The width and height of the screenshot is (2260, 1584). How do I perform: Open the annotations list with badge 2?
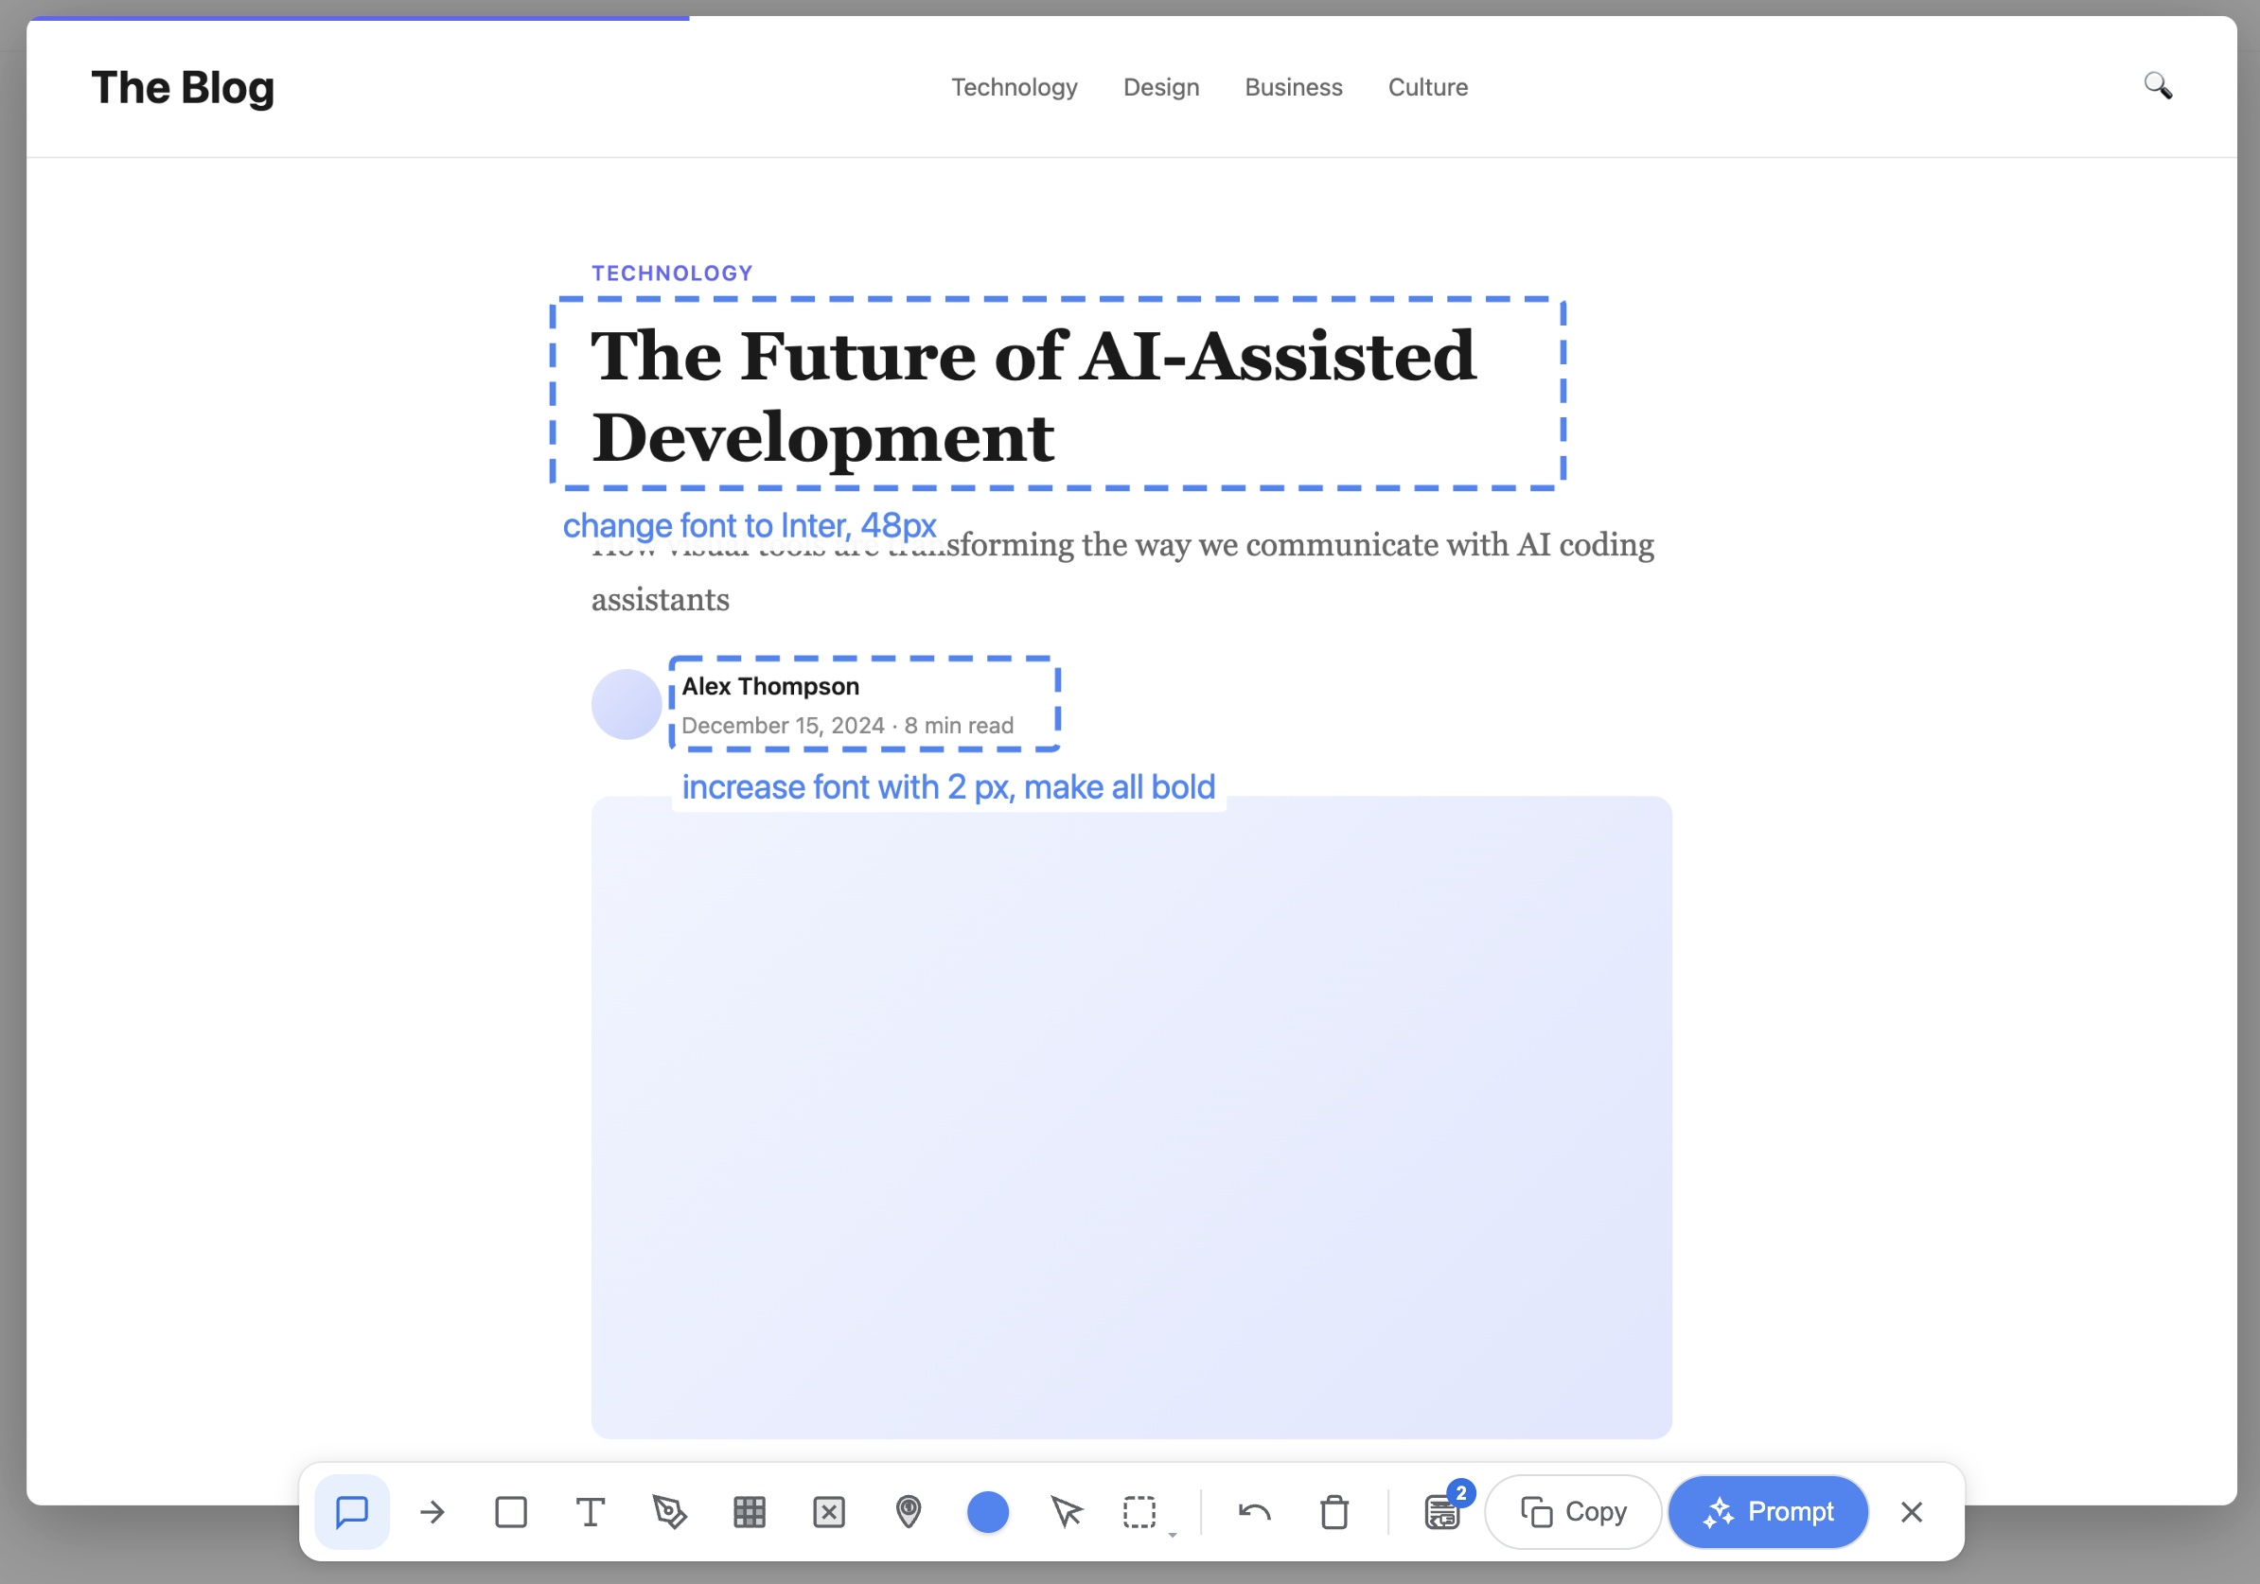[1440, 1512]
